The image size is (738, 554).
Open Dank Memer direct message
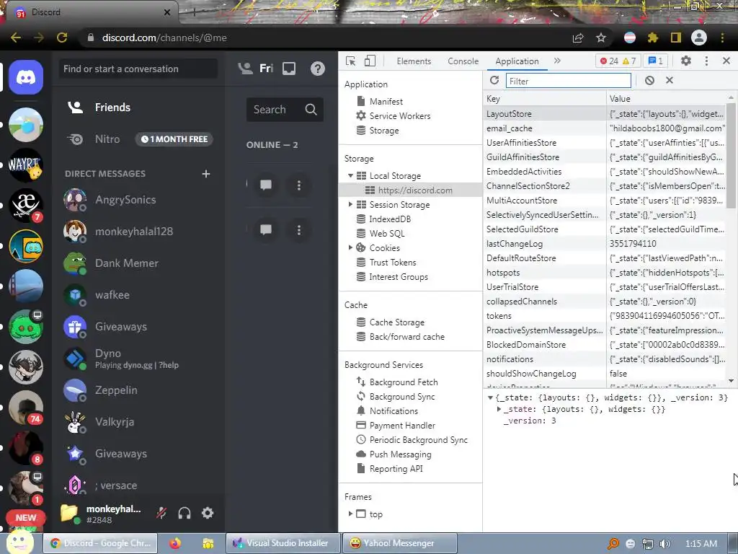tap(138, 263)
